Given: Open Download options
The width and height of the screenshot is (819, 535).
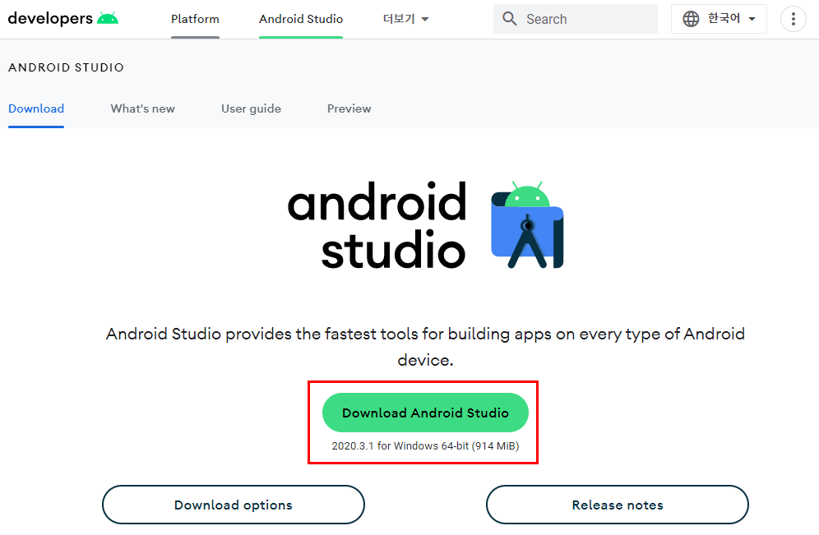Looking at the screenshot, I should pyautogui.click(x=234, y=505).
